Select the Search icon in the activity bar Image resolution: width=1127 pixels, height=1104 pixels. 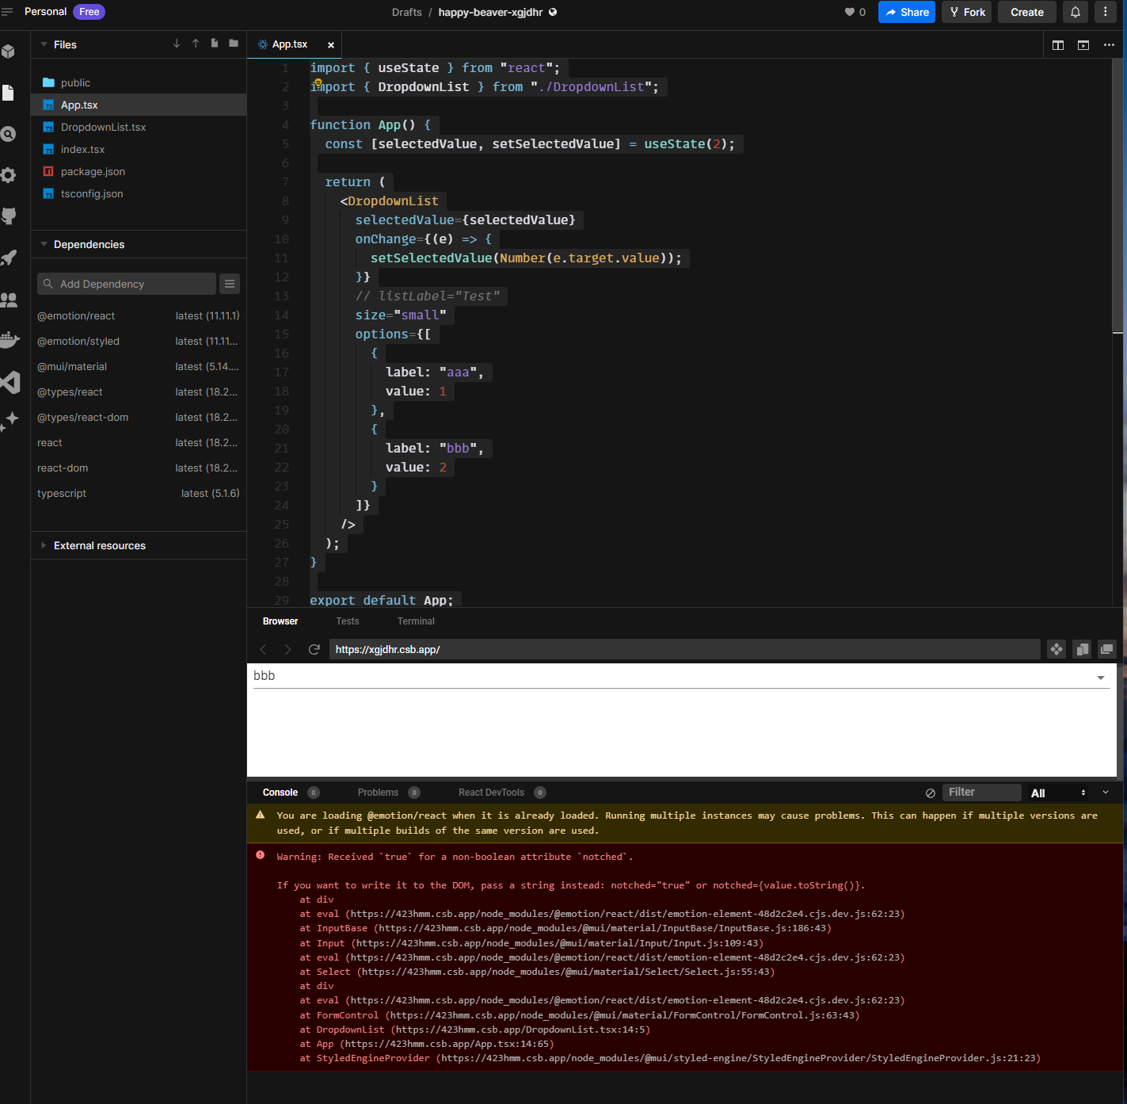click(x=10, y=134)
